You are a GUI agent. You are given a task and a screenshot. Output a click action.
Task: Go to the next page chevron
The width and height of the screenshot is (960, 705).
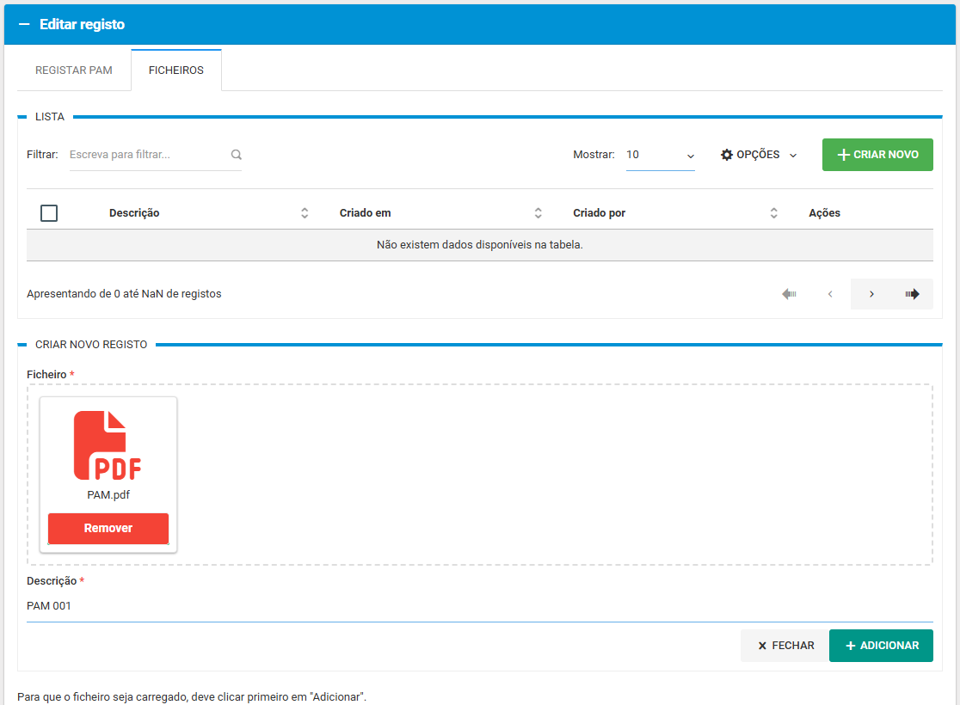871,294
